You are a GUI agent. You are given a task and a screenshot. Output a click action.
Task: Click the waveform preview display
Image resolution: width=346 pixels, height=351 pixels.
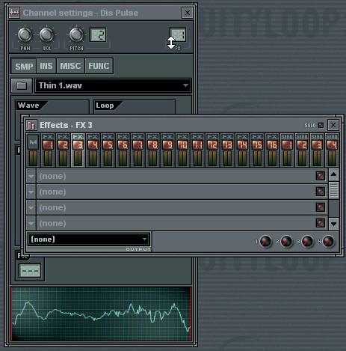coord(102,314)
